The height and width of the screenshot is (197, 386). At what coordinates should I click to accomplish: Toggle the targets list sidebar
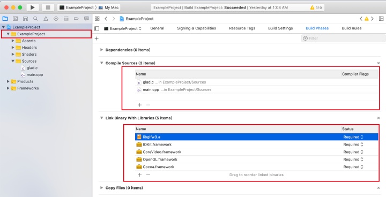pos(97,28)
